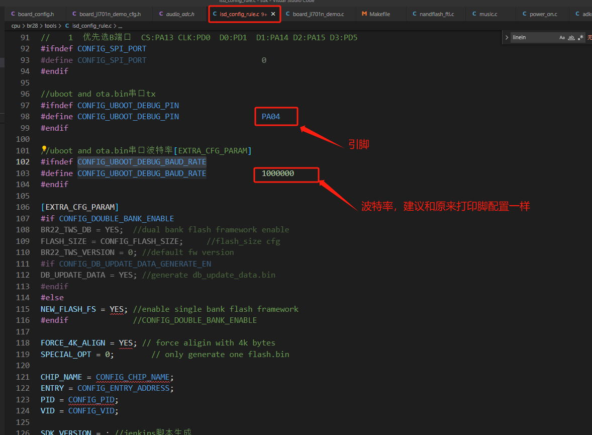
Task: Click CONFIG_DB_UPDATE_DATA_GENERATE_EN on line 111
Action: (135, 264)
